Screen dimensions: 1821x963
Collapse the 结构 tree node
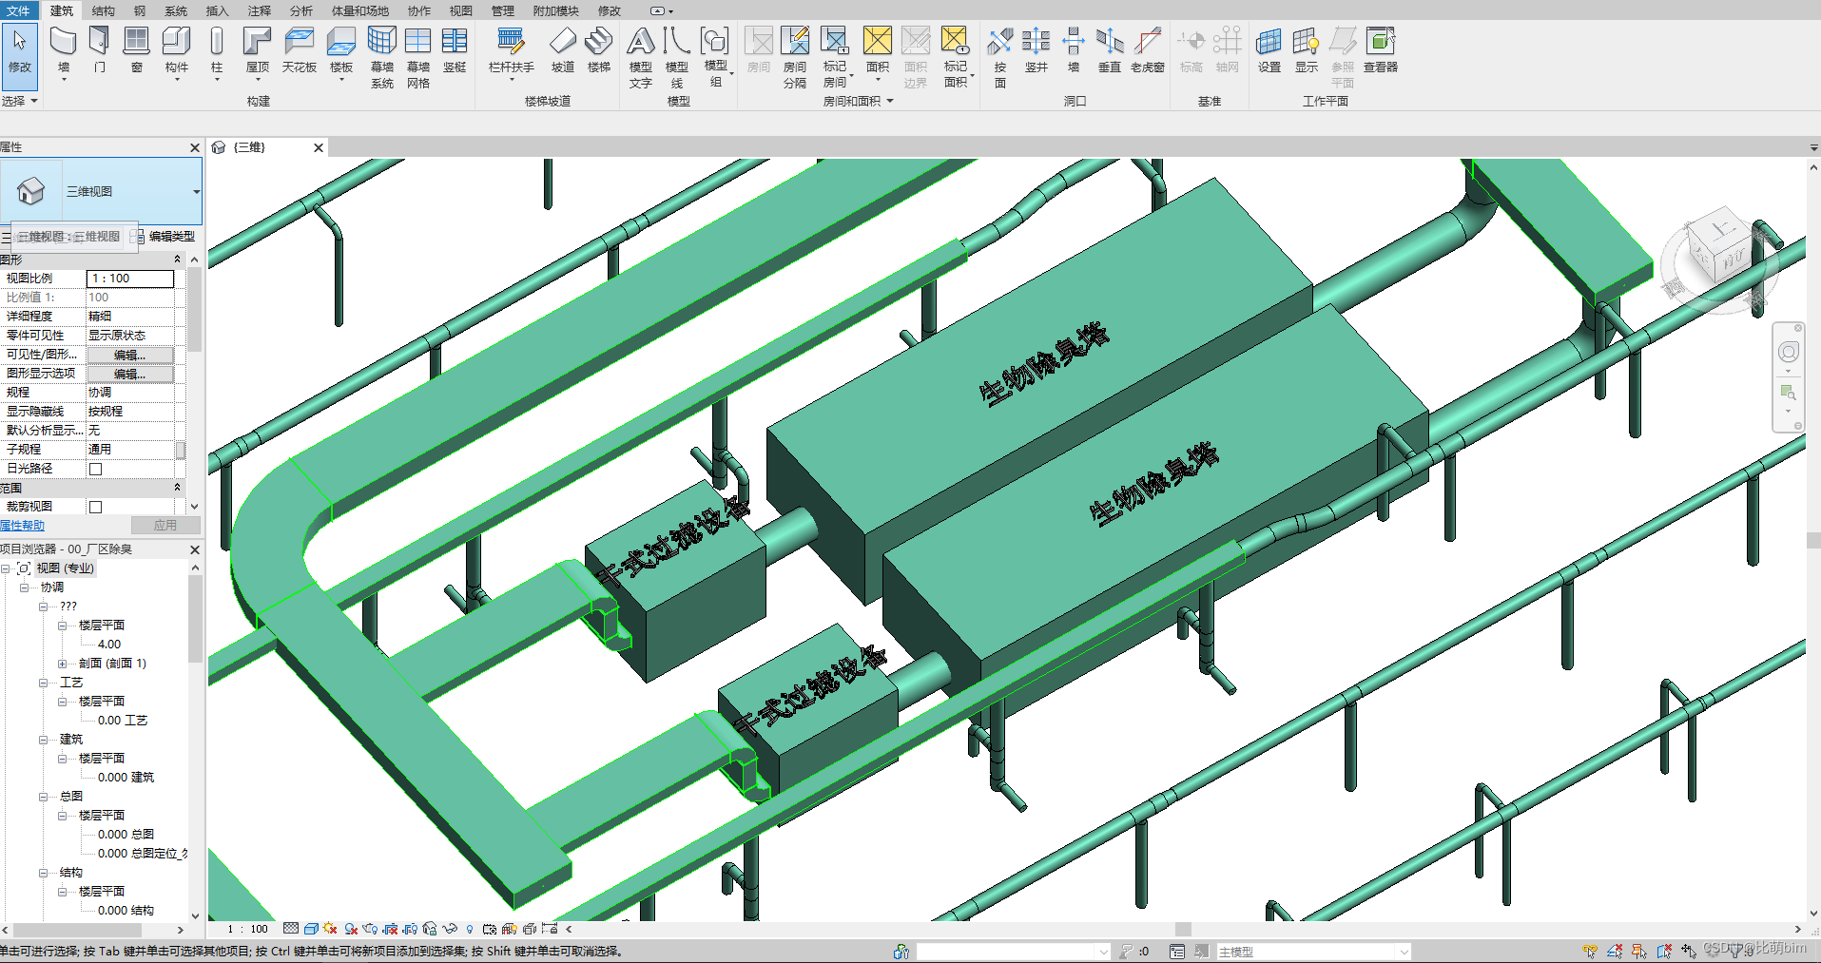pyautogui.click(x=43, y=873)
